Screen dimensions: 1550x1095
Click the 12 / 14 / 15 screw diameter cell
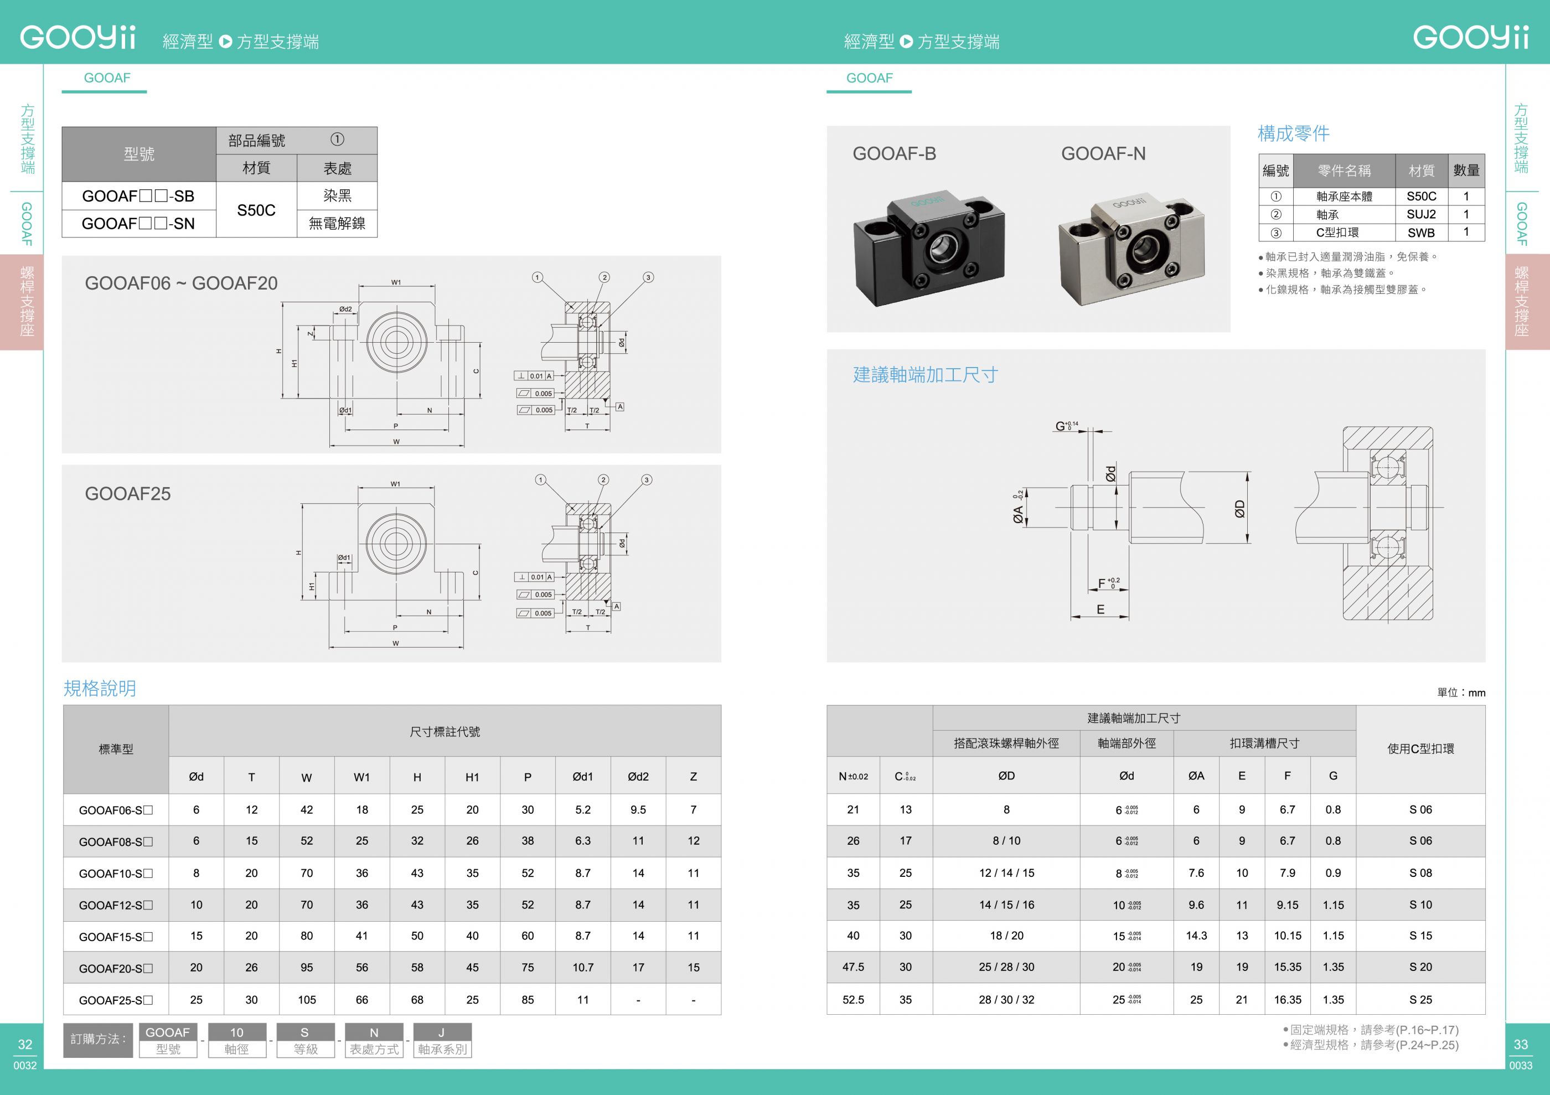(x=1006, y=873)
